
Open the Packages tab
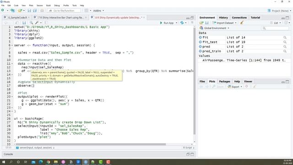(224, 82)
